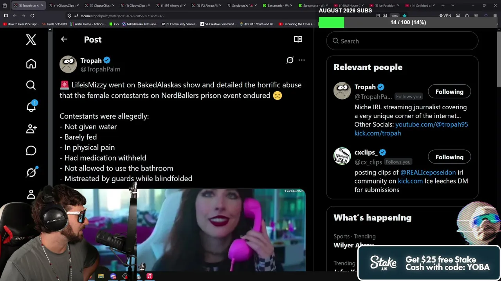
Task: Play the video attached to the post
Action: (x=182, y=229)
